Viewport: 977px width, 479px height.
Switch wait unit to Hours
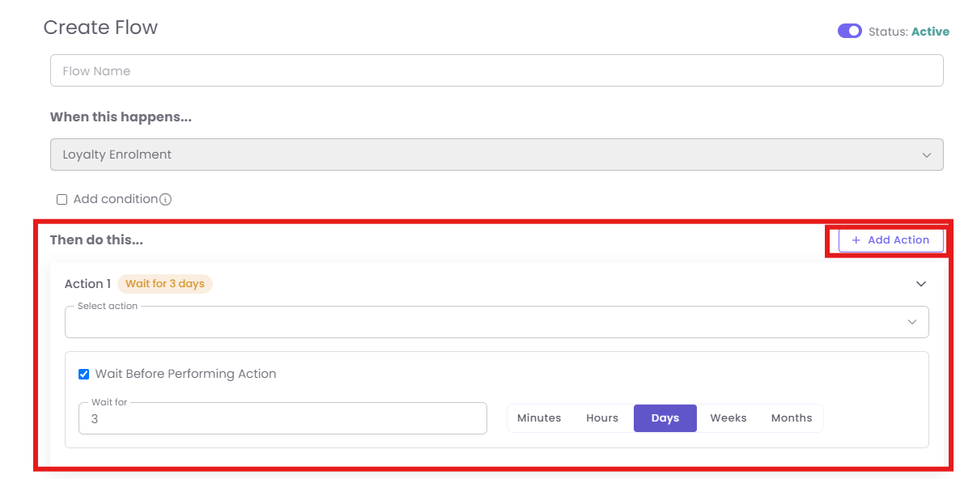[x=602, y=418]
